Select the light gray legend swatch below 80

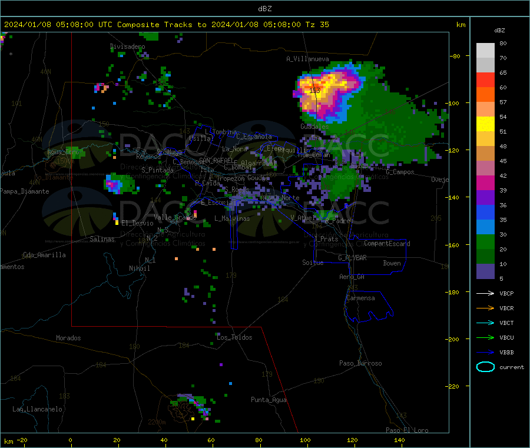485,51
